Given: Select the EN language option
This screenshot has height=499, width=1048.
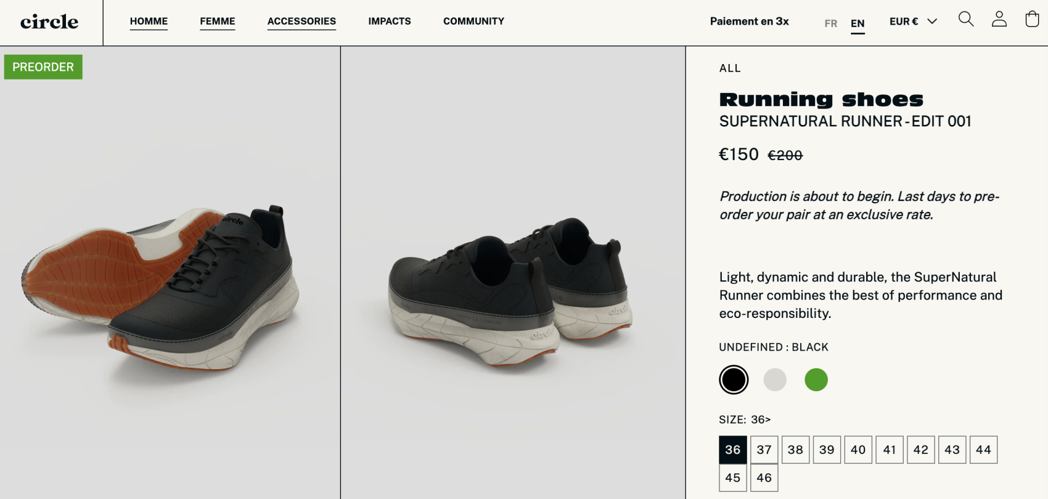Looking at the screenshot, I should pyautogui.click(x=858, y=23).
